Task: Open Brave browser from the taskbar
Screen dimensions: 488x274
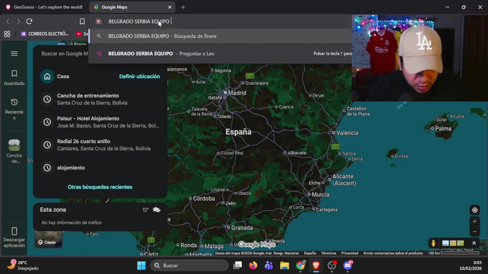Action: (x=316, y=266)
